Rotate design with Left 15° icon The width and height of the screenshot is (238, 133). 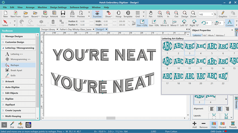[184, 23]
